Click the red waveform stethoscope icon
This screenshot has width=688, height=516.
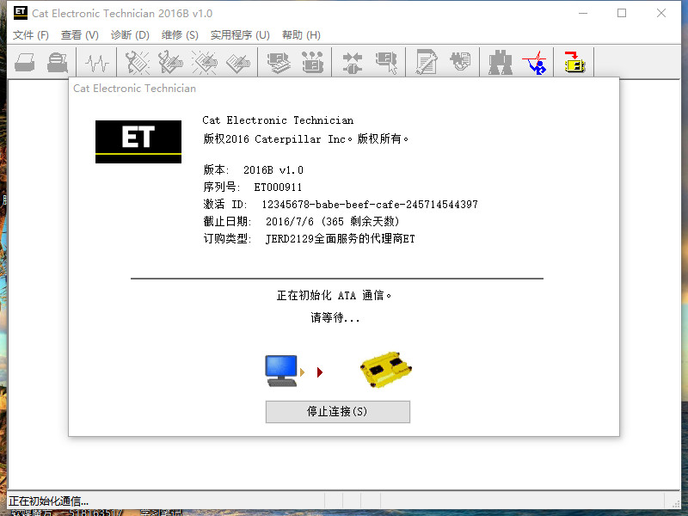(x=535, y=62)
